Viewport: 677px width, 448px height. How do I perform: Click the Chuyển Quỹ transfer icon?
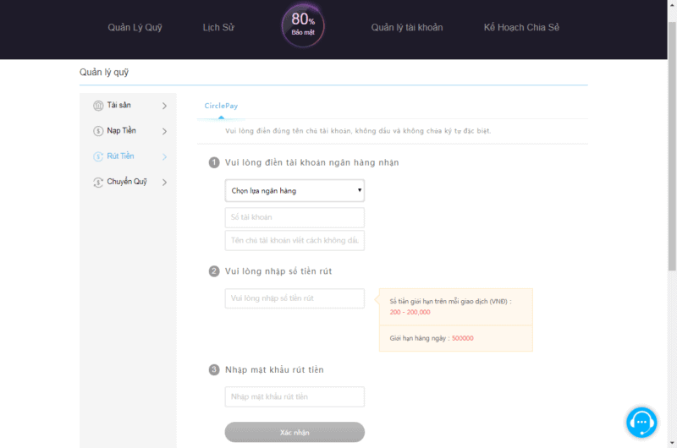pos(98,182)
